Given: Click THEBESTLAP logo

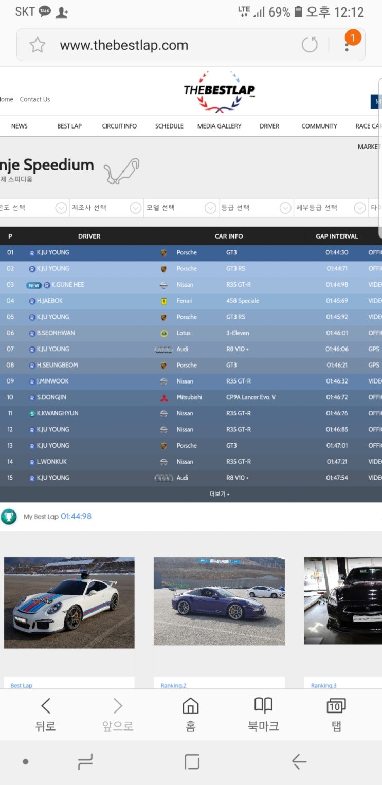Looking at the screenshot, I should pyautogui.click(x=220, y=92).
